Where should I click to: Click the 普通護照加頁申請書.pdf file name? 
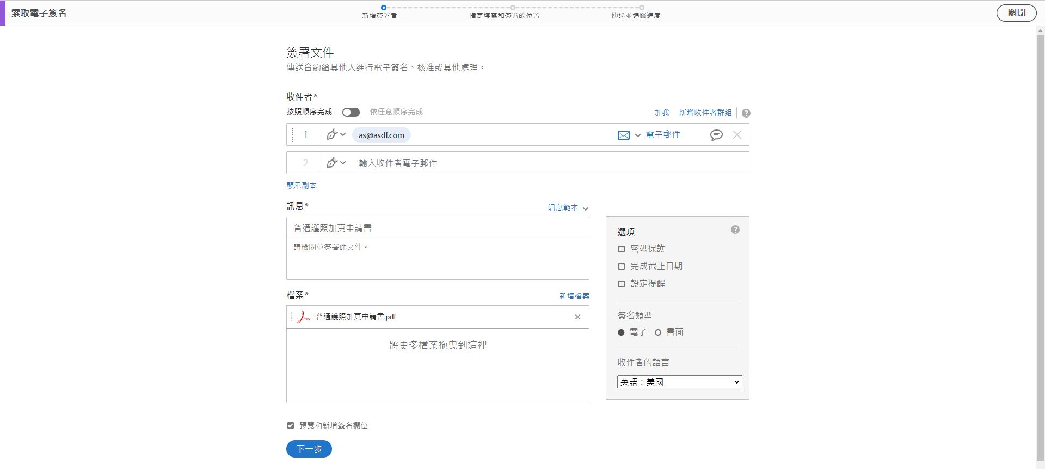pyautogui.click(x=356, y=317)
